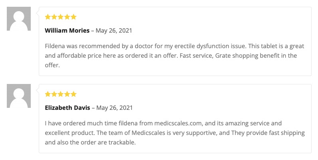Click William Mories' avatar placeholder image
Screen dimensions: 318x160
19,19
